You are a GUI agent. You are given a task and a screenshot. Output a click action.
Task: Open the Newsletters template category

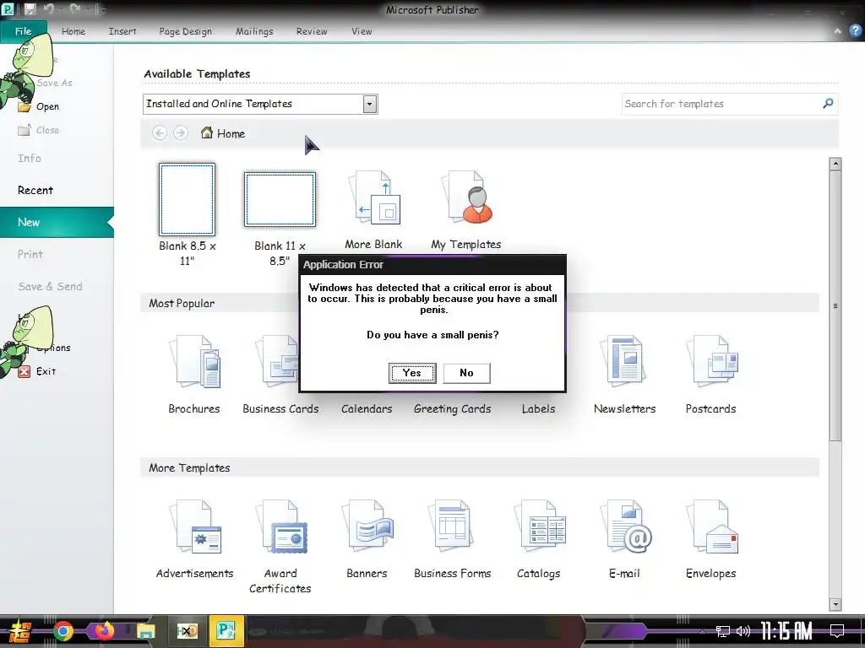[x=624, y=374]
